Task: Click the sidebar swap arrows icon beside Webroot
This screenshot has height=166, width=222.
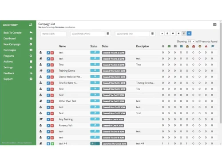Action: 31,25
